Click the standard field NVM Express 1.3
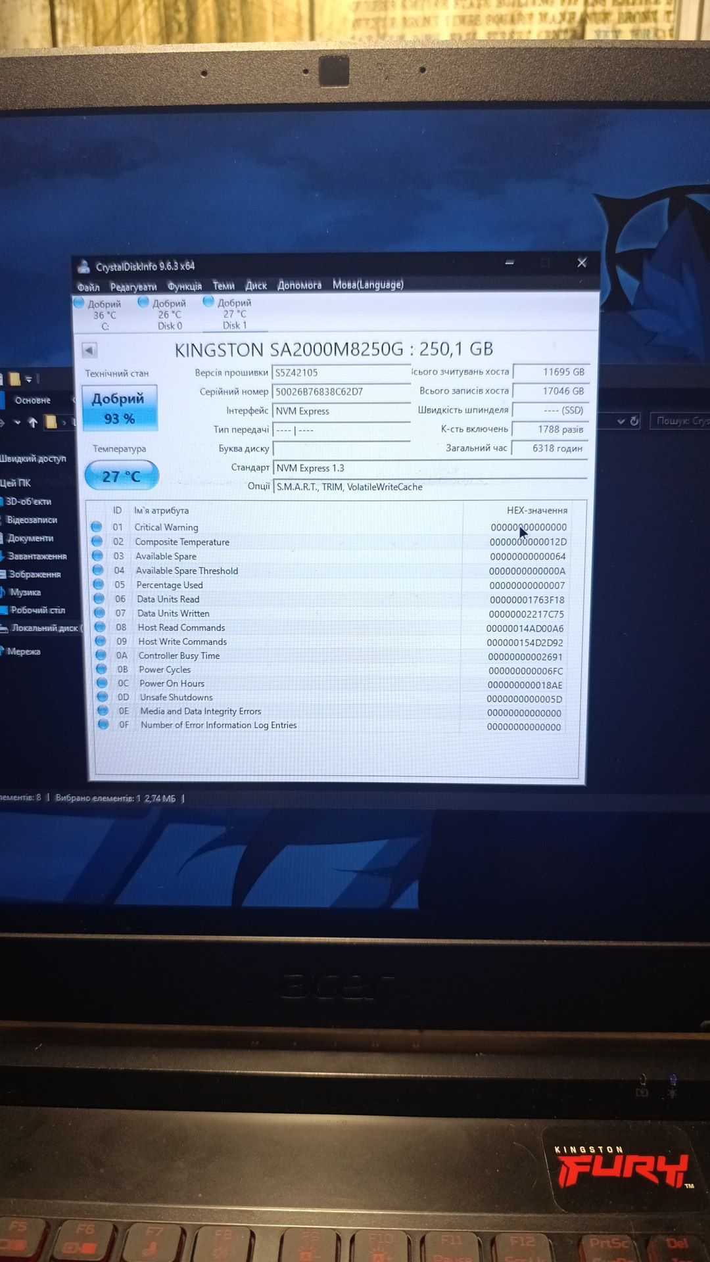This screenshot has width=710, height=1262. (x=430, y=468)
